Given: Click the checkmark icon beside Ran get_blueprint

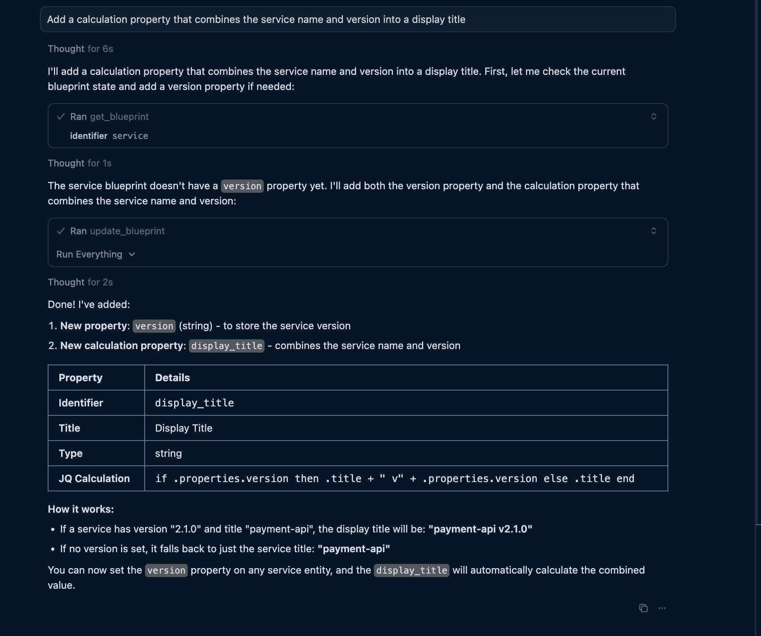Looking at the screenshot, I should point(61,117).
